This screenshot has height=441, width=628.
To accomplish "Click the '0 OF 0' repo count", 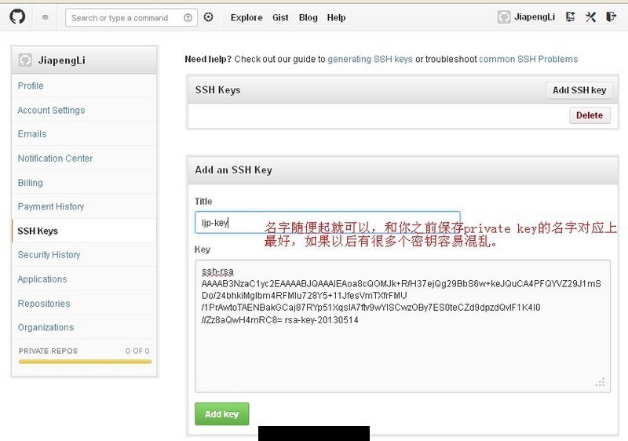I will [x=137, y=351].
